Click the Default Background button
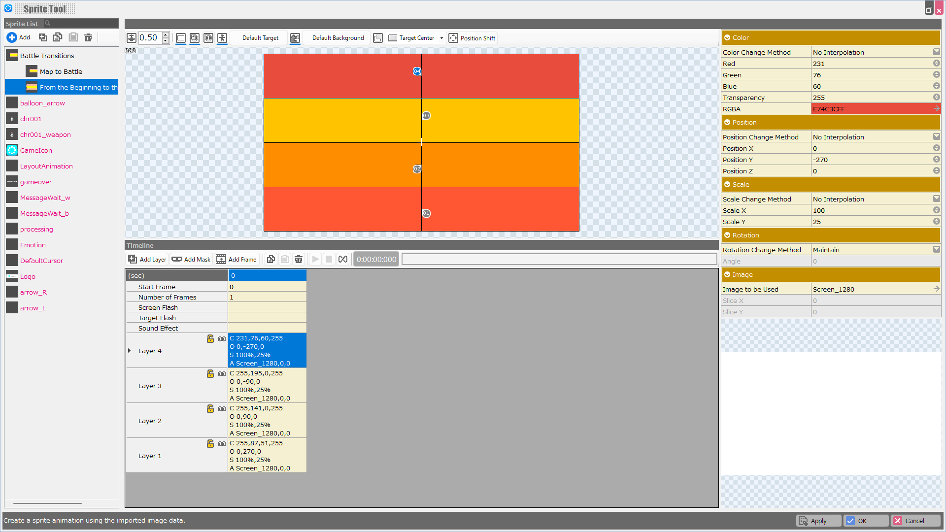This screenshot has width=946, height=532. [338, 38]
